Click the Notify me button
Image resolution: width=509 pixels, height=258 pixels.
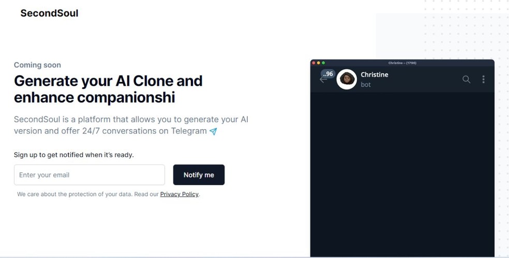click(199, 175)
